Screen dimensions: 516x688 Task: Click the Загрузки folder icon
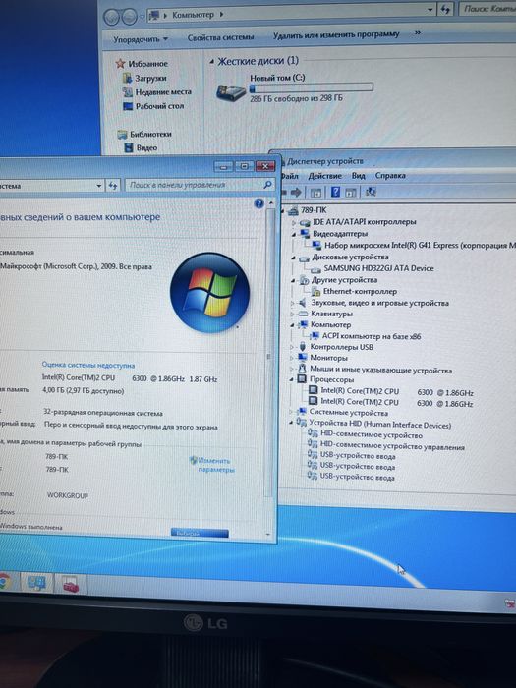point(128,78)
